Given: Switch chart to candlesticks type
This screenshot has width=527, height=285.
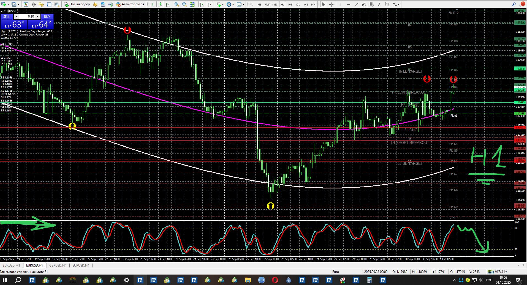Looking at the screenshot, I should point(160,4).
